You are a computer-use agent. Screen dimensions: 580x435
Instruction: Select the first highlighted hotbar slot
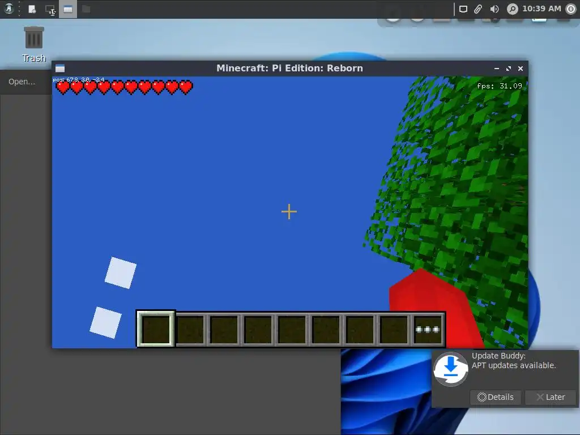click(156, 329)
